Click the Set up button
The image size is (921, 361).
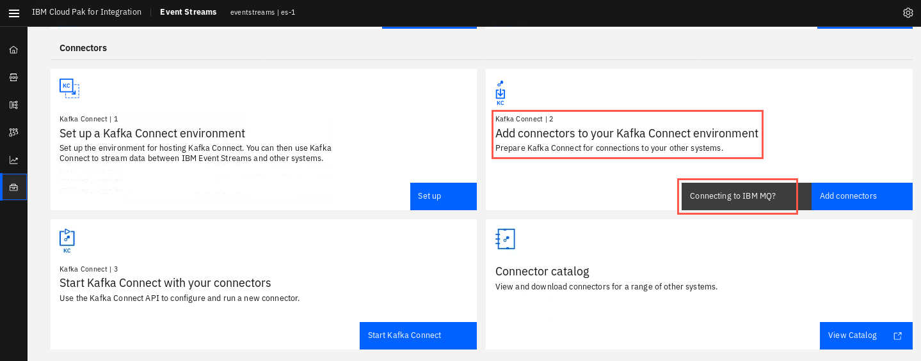click(444, 196)
